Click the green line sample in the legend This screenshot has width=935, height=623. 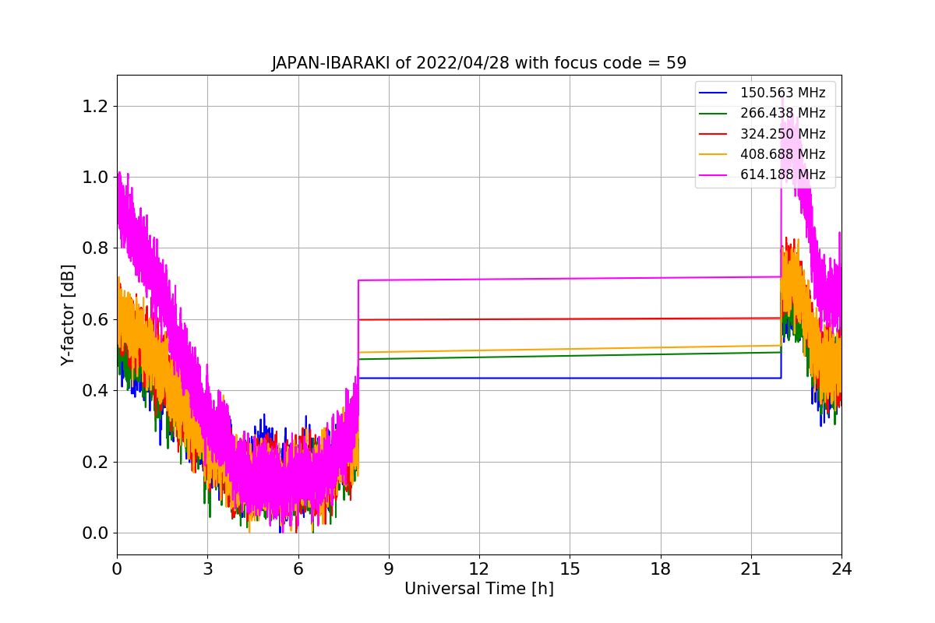pyautogui.click(x=714, y=114)
